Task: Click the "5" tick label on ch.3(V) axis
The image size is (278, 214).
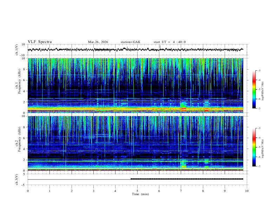Action: tap(24, 174)
